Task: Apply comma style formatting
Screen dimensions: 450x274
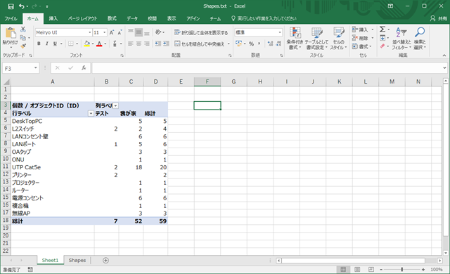Action: tap(259, 44)
